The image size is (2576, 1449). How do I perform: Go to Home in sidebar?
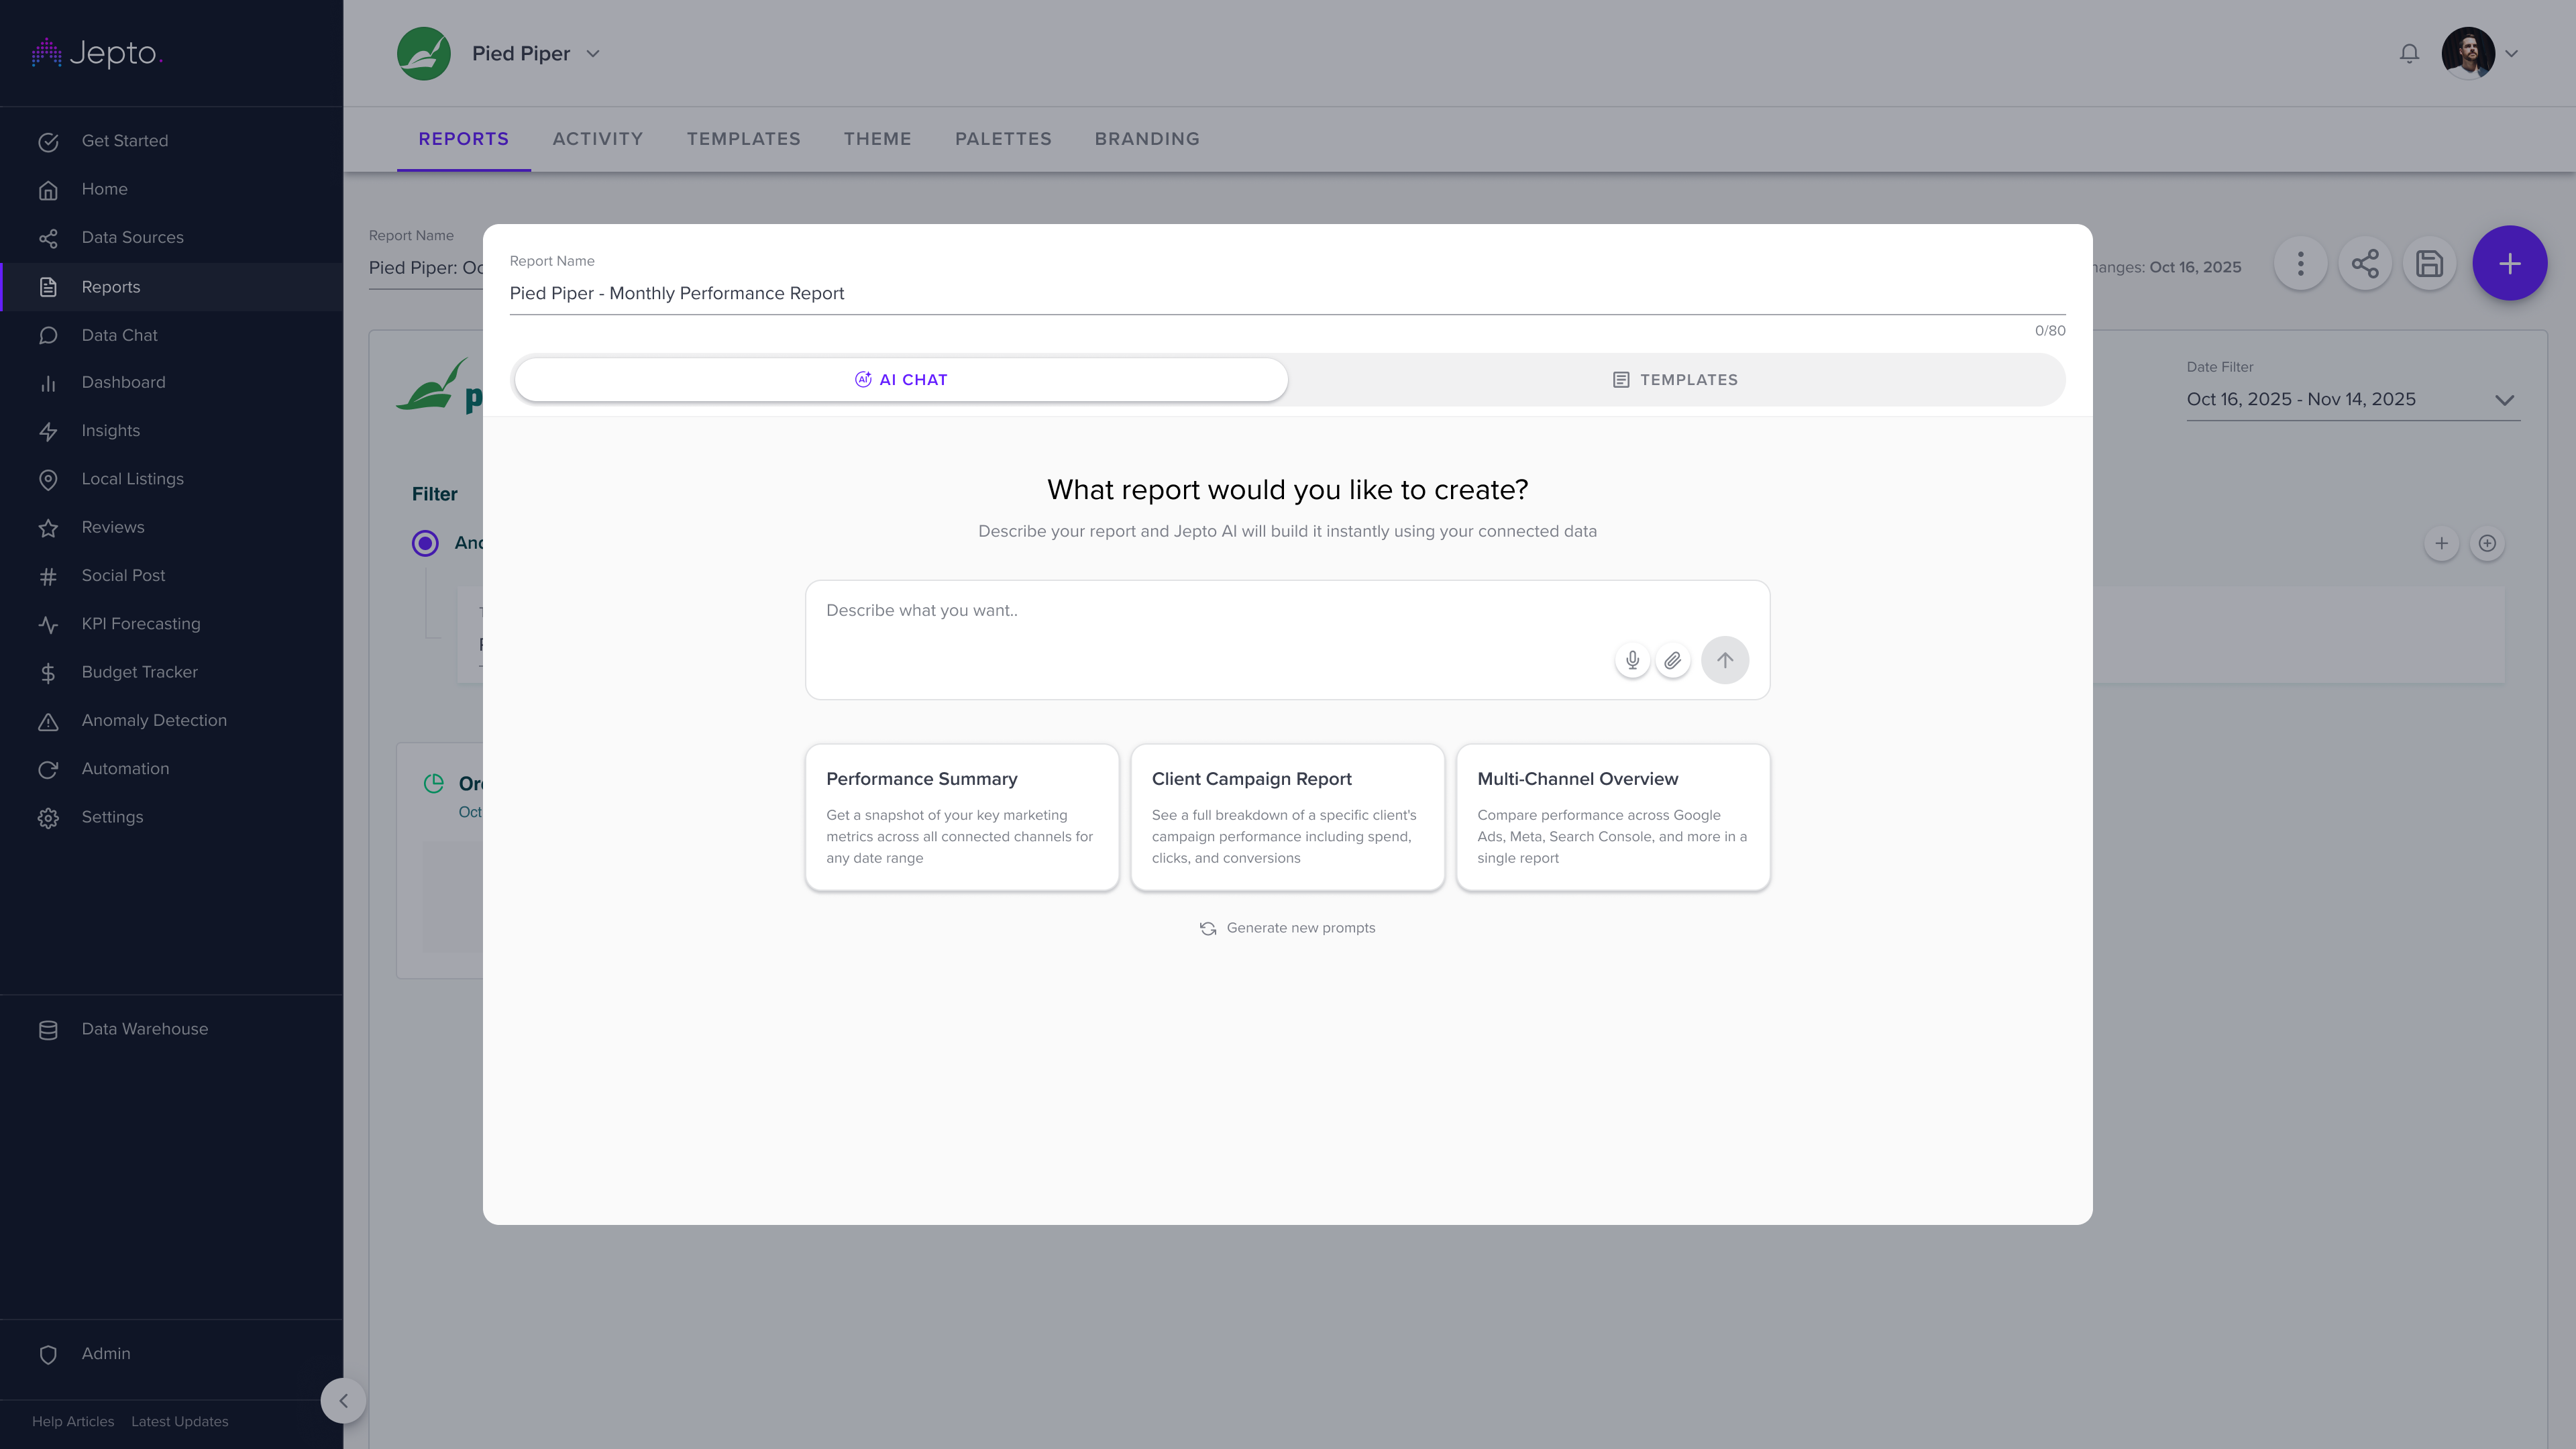pyautogui.click(x=171, y=189)
